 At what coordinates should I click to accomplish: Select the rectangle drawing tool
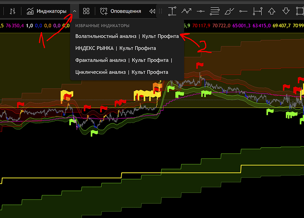point(300,11)
